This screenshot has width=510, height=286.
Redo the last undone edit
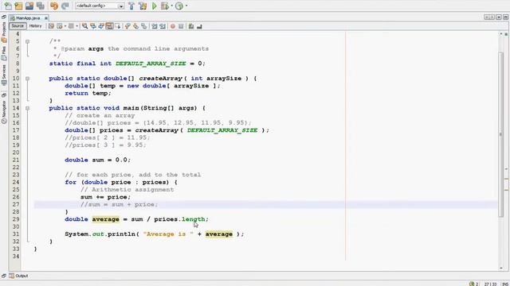click(65, 6)
